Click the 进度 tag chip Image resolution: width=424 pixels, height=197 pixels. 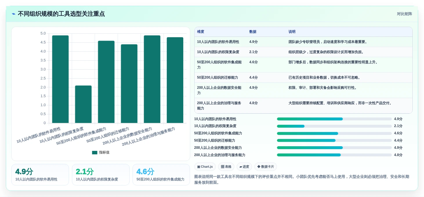tap(244, 167)
